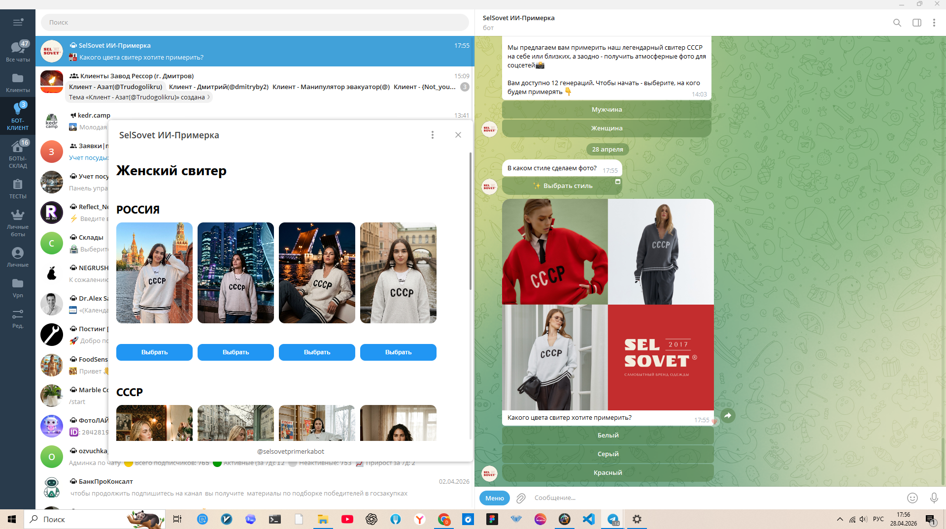Viewport: 946px width, 529px height.
Task: Launch Yandex Browser from the taskbar
Action: pyautogui.click(x=420, y=519)
